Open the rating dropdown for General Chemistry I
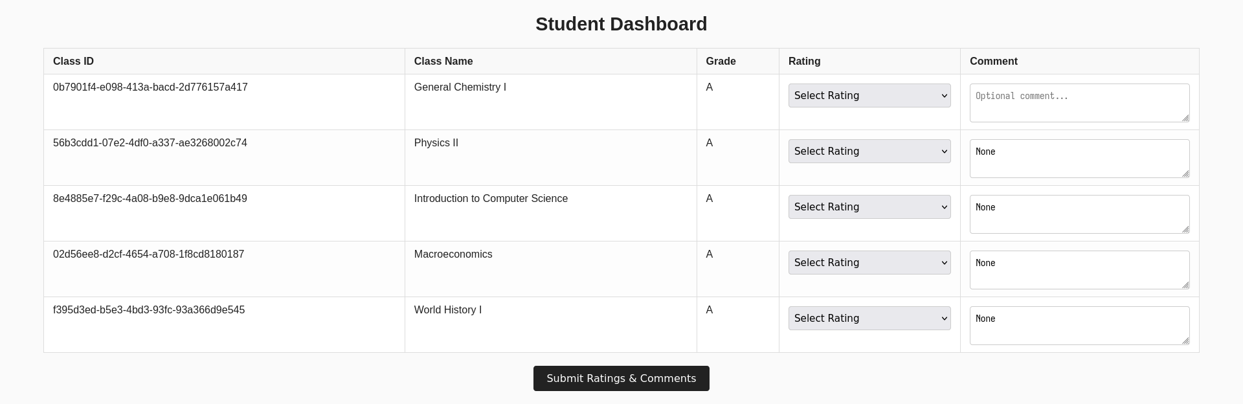 coord(869,95)
